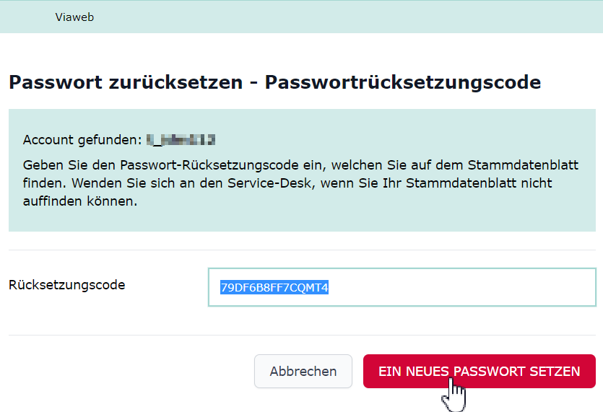The height and width of the screenshot is (412, 603).
Task: Click the blurred account name
Action: (x=181, y=139)
